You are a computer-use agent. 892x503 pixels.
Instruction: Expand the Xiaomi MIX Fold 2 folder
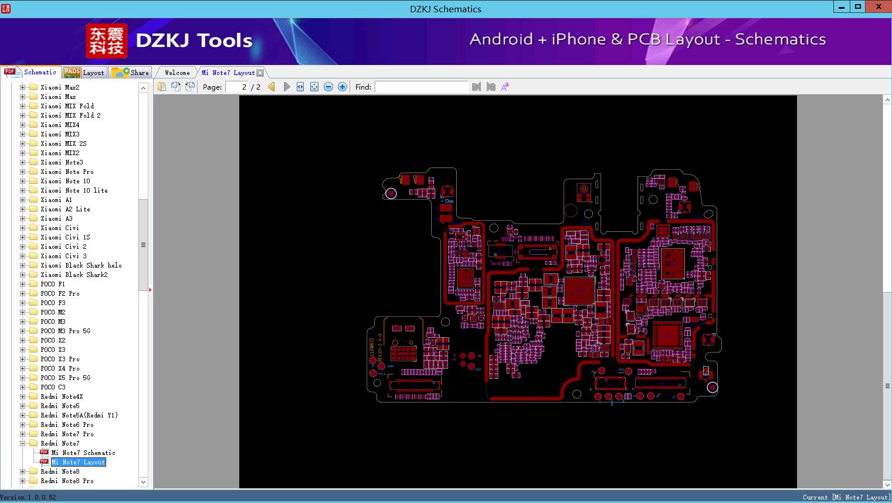point(23,115)
